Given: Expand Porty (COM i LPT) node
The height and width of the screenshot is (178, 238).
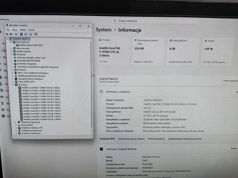Looking at the screenshot, I should pos(13,82).
